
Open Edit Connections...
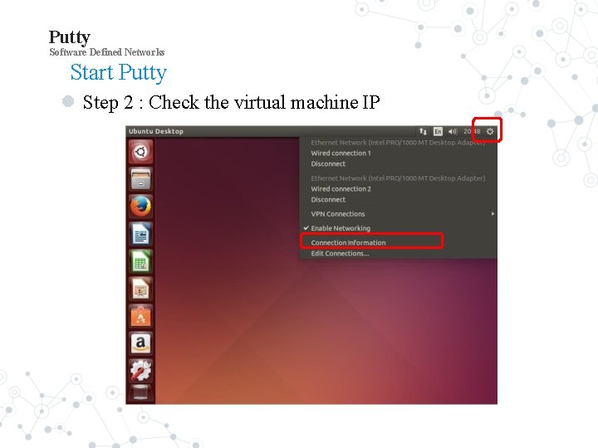340,254
